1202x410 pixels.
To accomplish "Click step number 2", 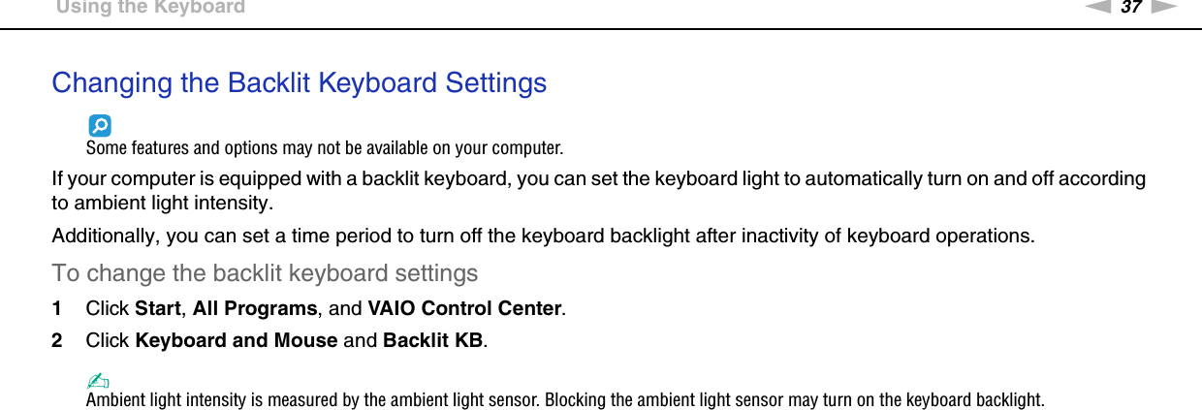I will [x=57, y=341].
